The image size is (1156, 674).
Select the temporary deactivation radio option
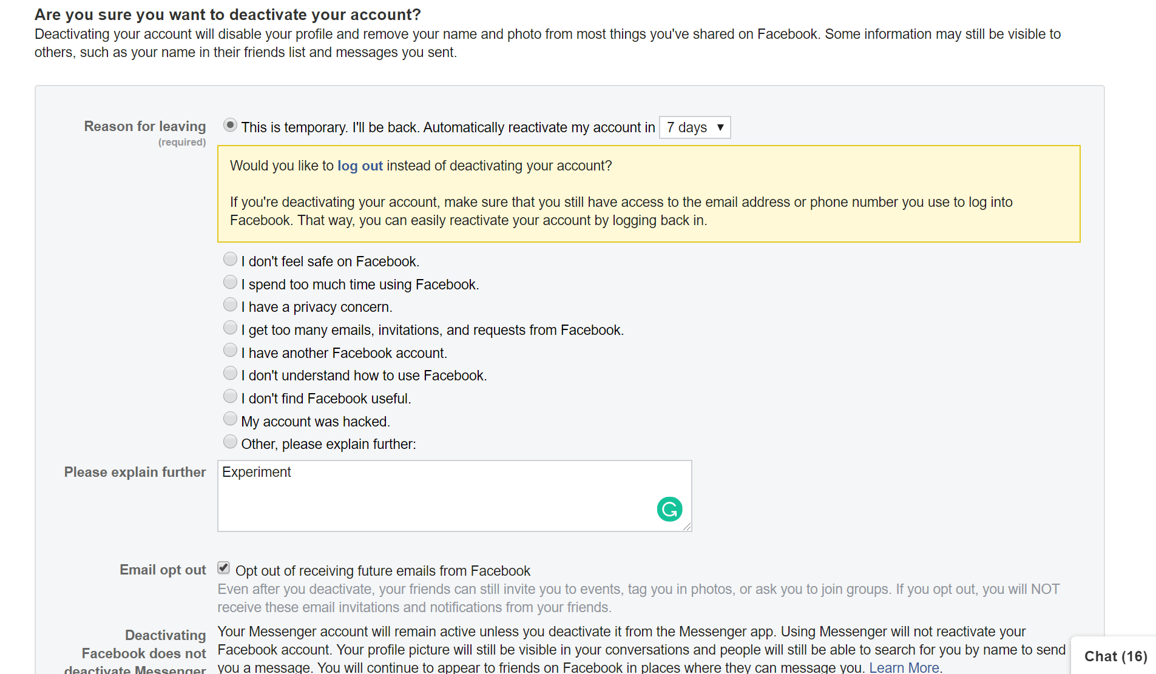(230, 126)
